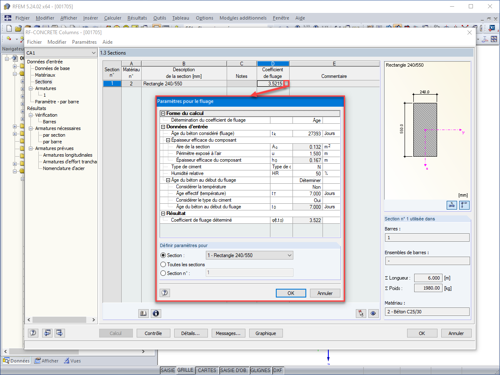This screenshot has width=500, height=375.
Task: Open Paramètres menu in RF-CONCRETE Columns
Action: (84, 42)
